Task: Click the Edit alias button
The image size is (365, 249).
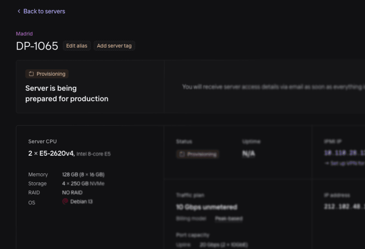Action: (77, 46)
